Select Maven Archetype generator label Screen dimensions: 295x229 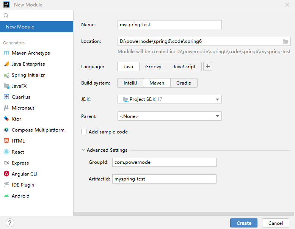pyautogui.click(x=31, y=53)
